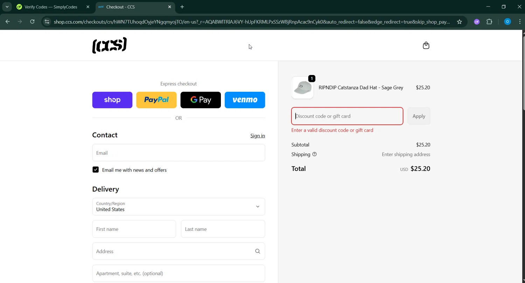Click the purple SimplyCodes extension icon
Screen dimensions: 525x283
pyautogui.click(x=477, y=22)
